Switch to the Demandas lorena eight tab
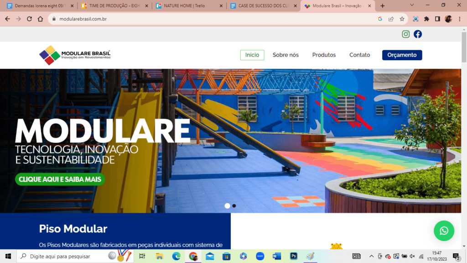The image size is (467, 263). click(x=40, y=5)
